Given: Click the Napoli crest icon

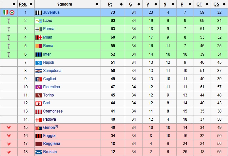Looking at the screenshot, I should coord(39,62).
